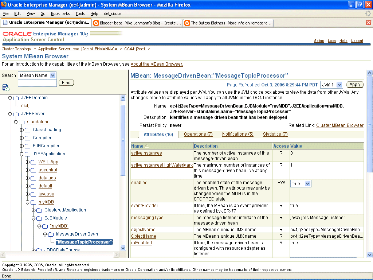Click the J2EEApplication folder icon
This screenshot has width=373, height=280.
(x=28, y=154)
